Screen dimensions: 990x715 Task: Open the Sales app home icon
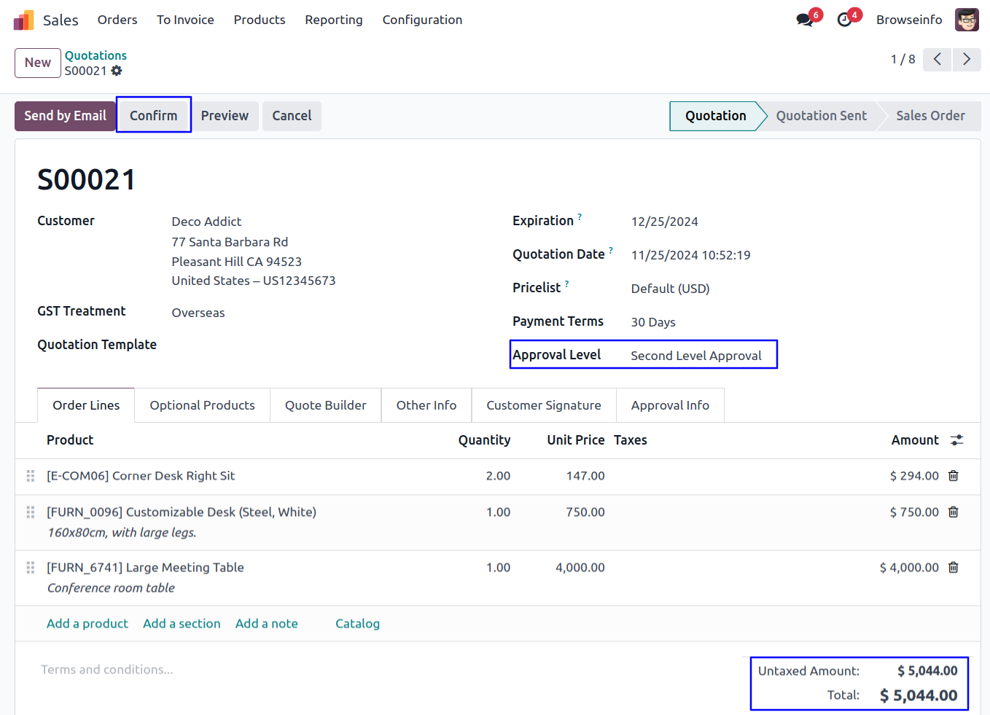tap(24, 20)
